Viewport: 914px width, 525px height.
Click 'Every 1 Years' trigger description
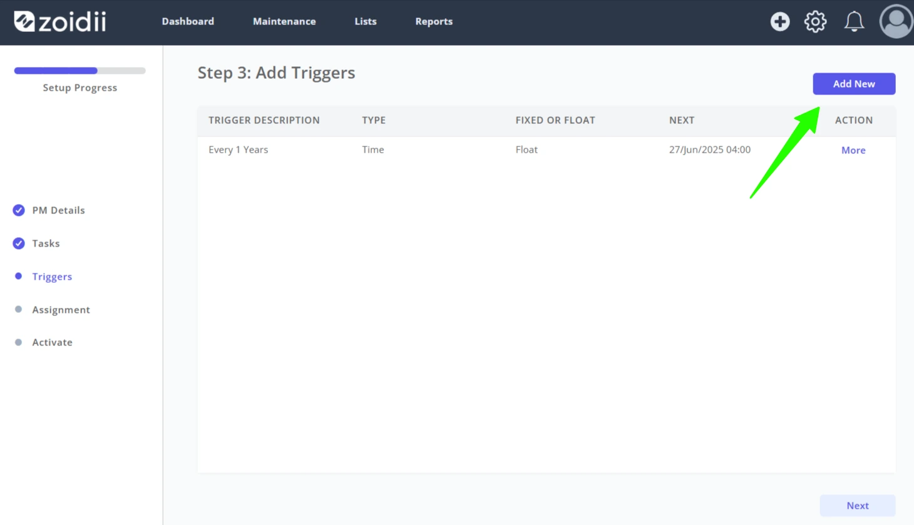point(238,150)
